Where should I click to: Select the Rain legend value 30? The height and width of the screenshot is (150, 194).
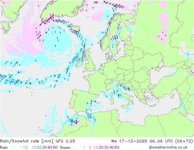pyautogui.click(x=45, y=148)
